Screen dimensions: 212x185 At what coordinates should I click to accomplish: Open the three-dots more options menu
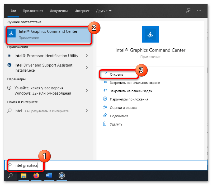click(x=199, y=11)
